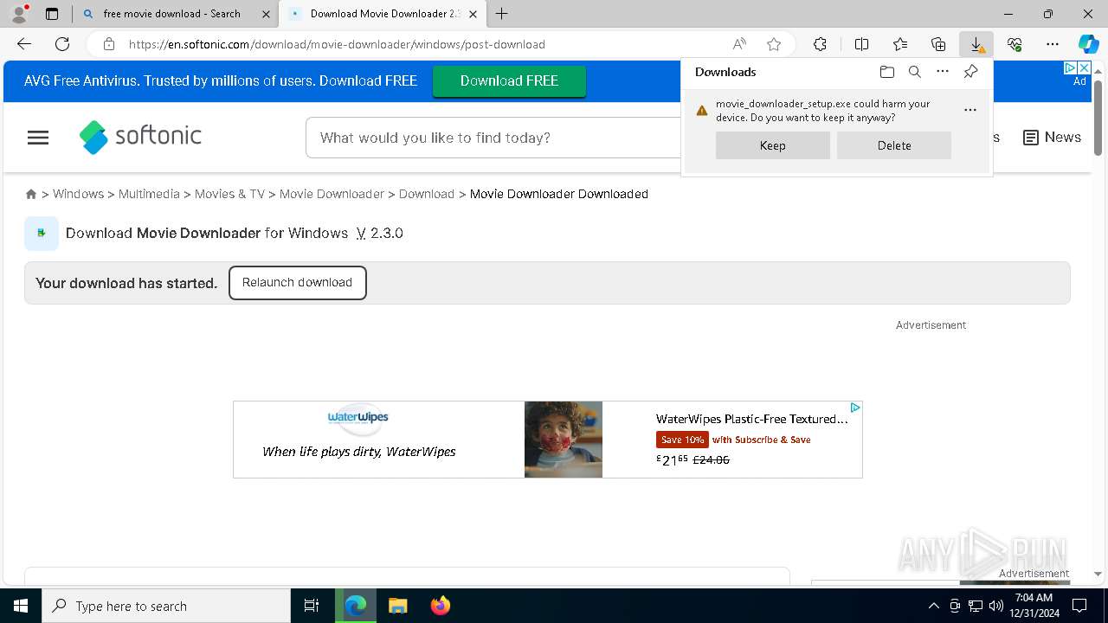This screenshot has height=623, width=1108.
Task: Open Softonic hamburger menu
Action: pyautogui.click(x=38, y=138)
